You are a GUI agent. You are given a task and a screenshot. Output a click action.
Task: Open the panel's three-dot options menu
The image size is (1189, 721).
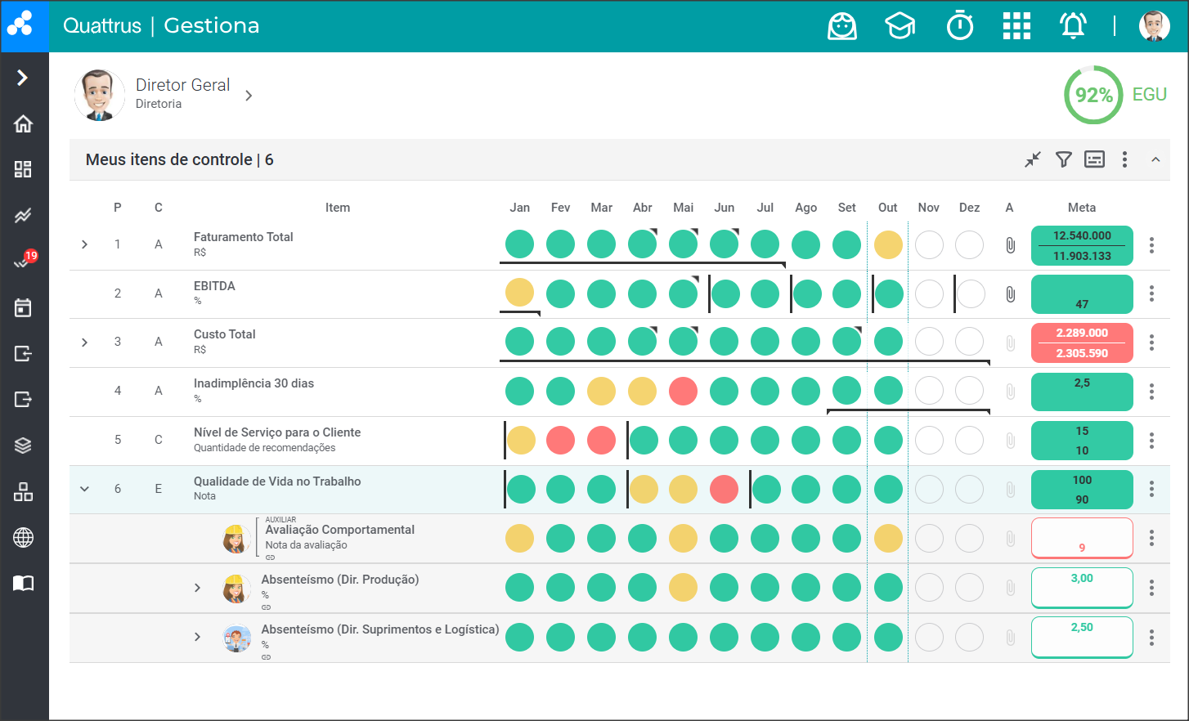coord(1124,159)
